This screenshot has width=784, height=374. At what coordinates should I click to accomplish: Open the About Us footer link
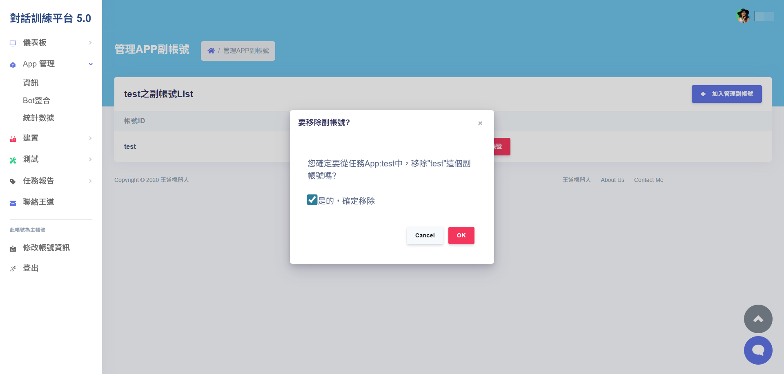[612, 180]
